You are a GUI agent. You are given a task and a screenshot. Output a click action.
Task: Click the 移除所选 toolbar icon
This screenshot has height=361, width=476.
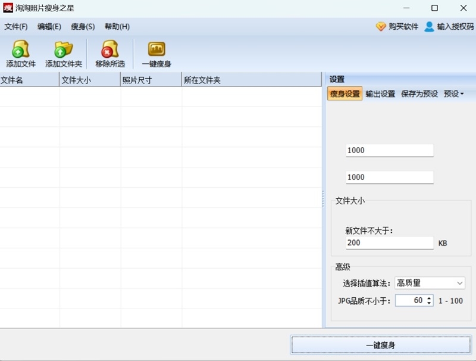coord(110,49)
